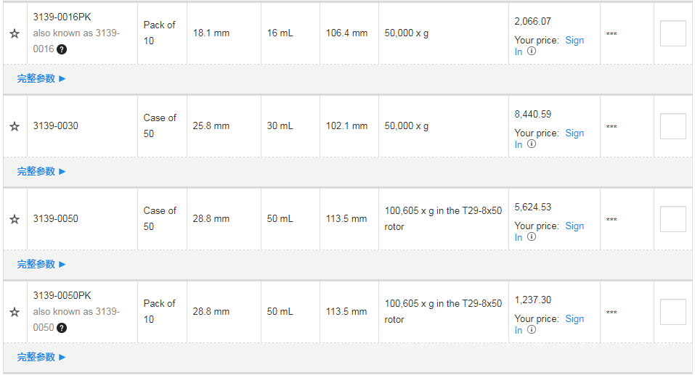Favorite product 3139-0016PK with the star

coord(15,33)
